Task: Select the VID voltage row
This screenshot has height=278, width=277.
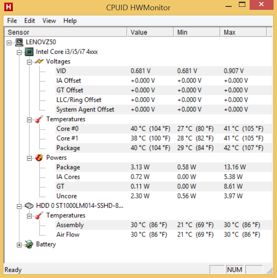Action: tap(164, 71)
